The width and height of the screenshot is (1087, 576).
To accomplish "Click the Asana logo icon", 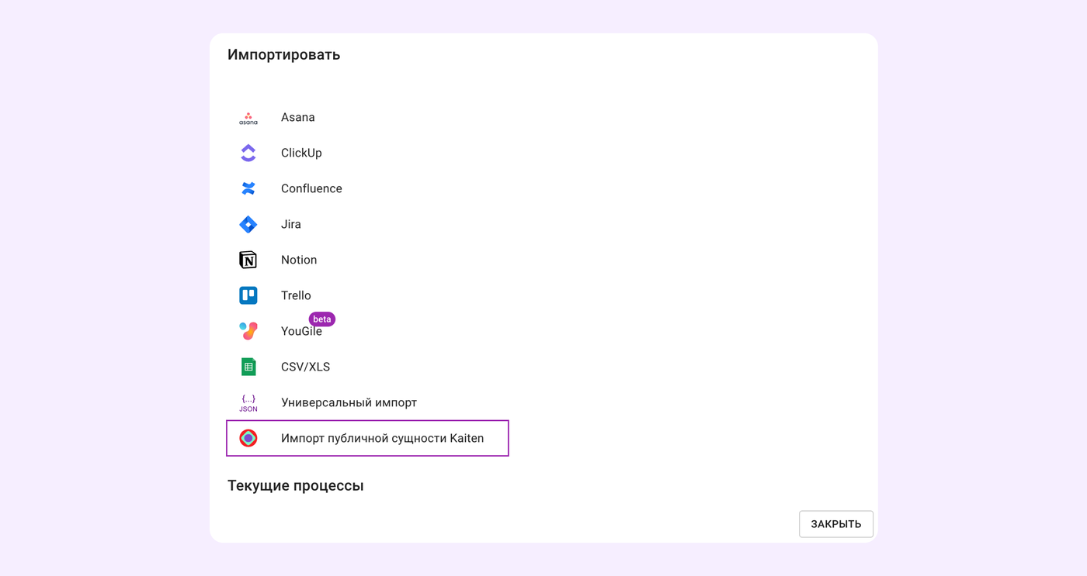I will (x=248, y=118).
